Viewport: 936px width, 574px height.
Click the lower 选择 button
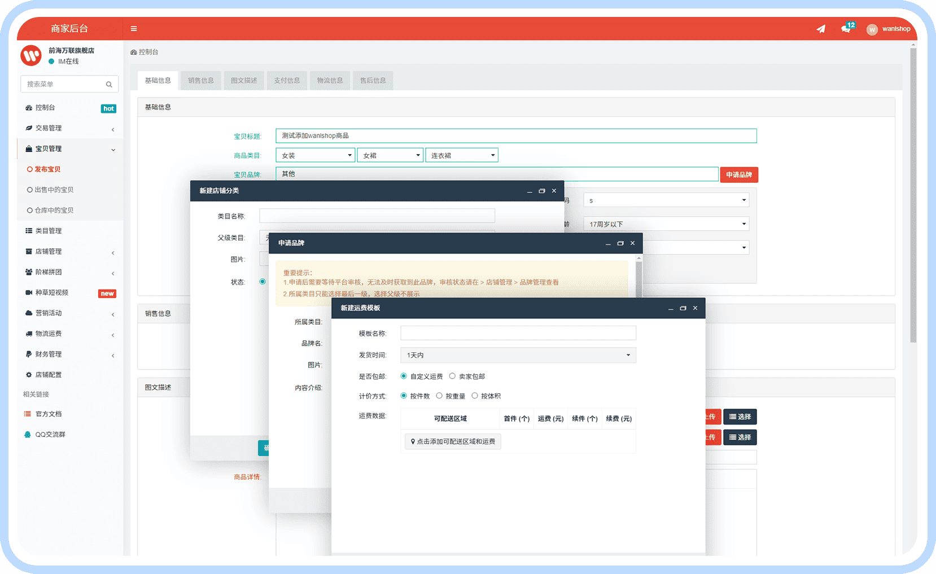[x=740, y=437]
